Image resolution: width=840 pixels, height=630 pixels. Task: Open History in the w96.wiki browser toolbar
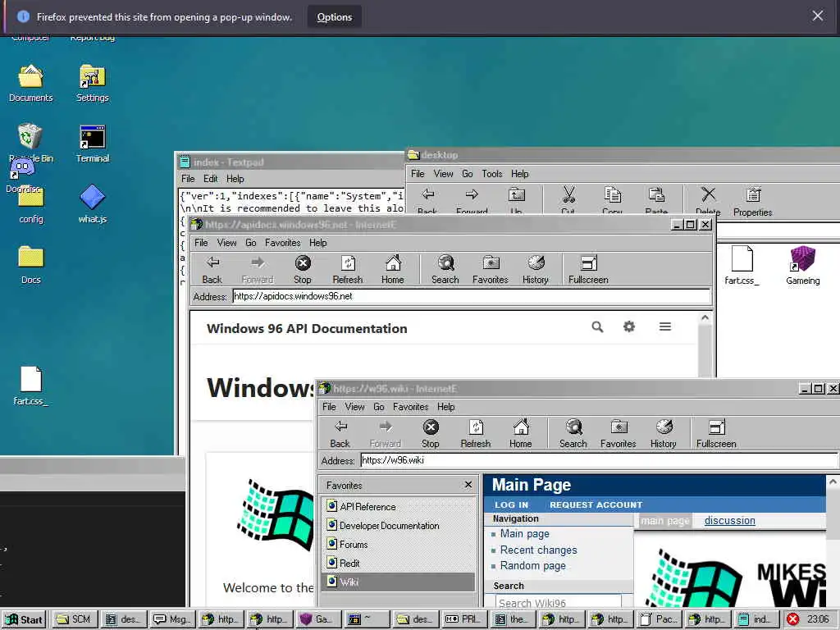pyautogui.click(x=663, y=433)
